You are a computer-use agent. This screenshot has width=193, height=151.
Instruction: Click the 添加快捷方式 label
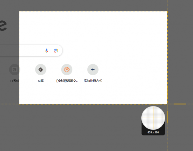click(93, 81)
